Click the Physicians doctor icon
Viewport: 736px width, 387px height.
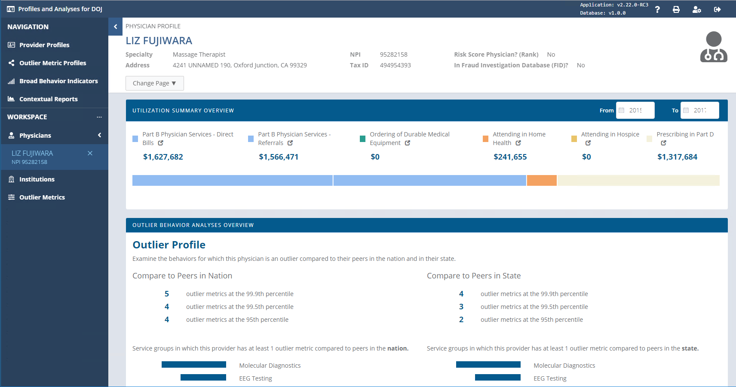coord(12,136)
